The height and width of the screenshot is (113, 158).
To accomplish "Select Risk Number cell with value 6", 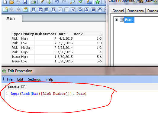I will [46, 52].
